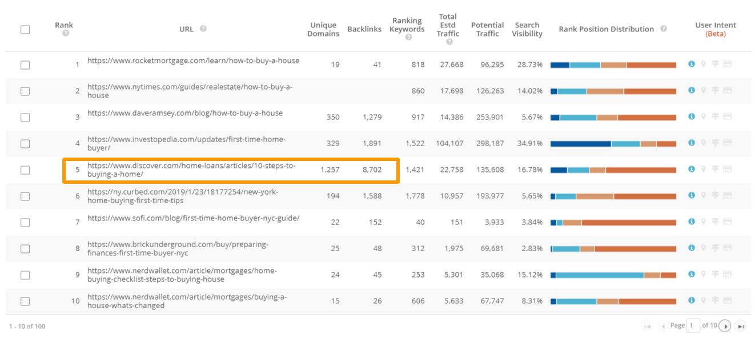Open the investopedia first-time-home-buyer URL

[x=186, y=144]
